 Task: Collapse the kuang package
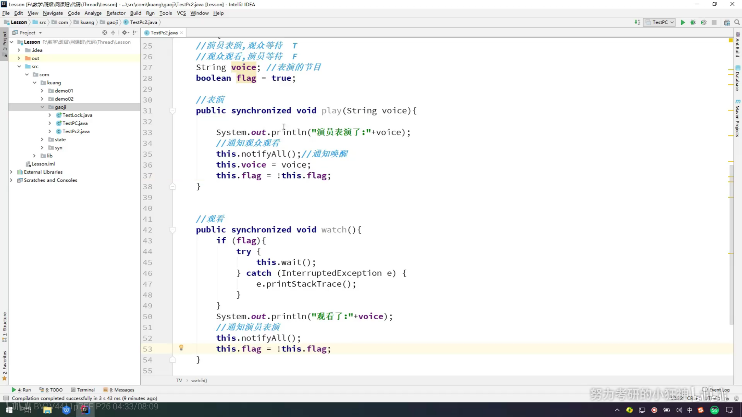[34, 83]
